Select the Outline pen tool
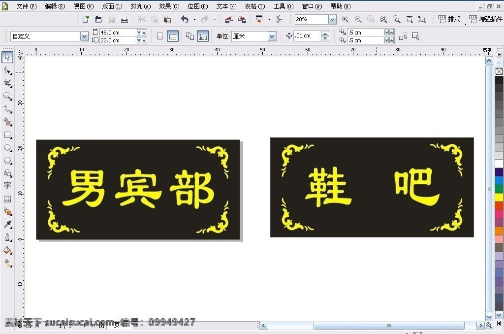The height and width of the screenshot is (334, 504). click(x=8, y=237)
